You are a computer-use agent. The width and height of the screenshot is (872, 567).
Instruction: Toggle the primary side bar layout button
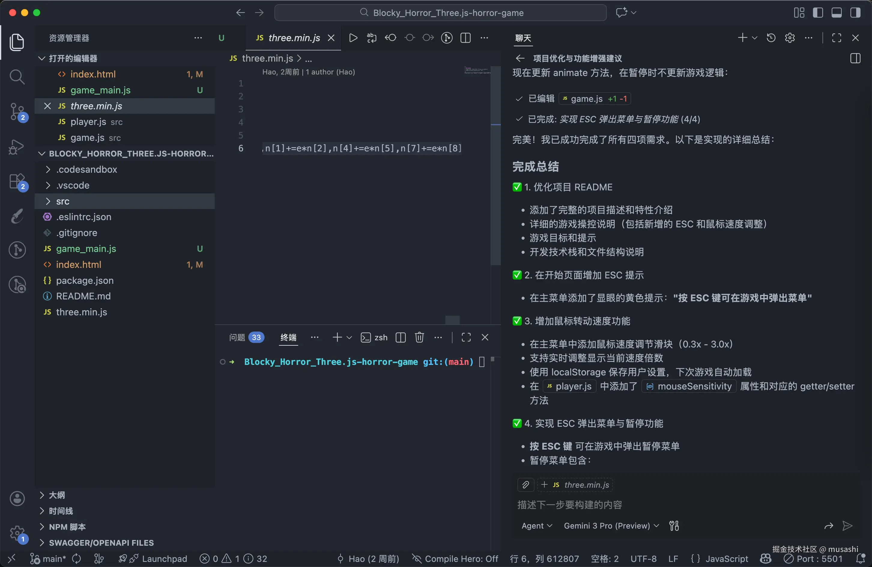click(818, 13)
